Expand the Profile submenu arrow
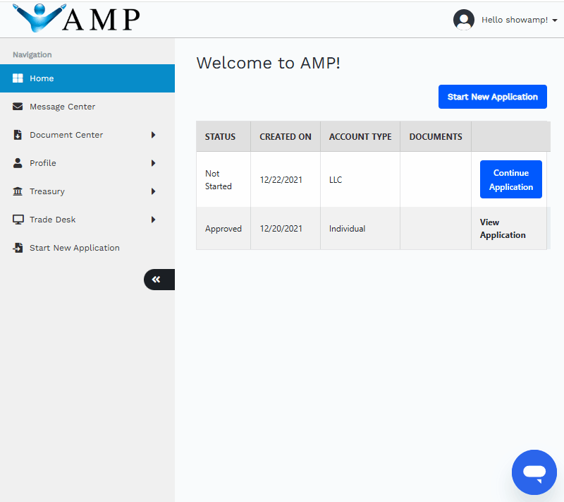564x502 pixels. point(153,163)
